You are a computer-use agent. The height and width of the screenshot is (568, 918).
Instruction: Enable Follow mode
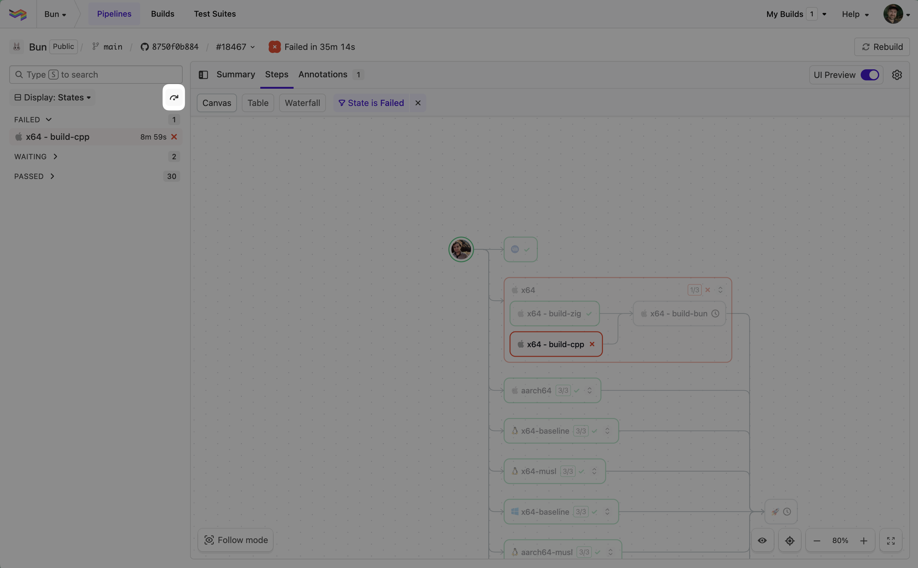pyautogui.click(x=236, y=540)
